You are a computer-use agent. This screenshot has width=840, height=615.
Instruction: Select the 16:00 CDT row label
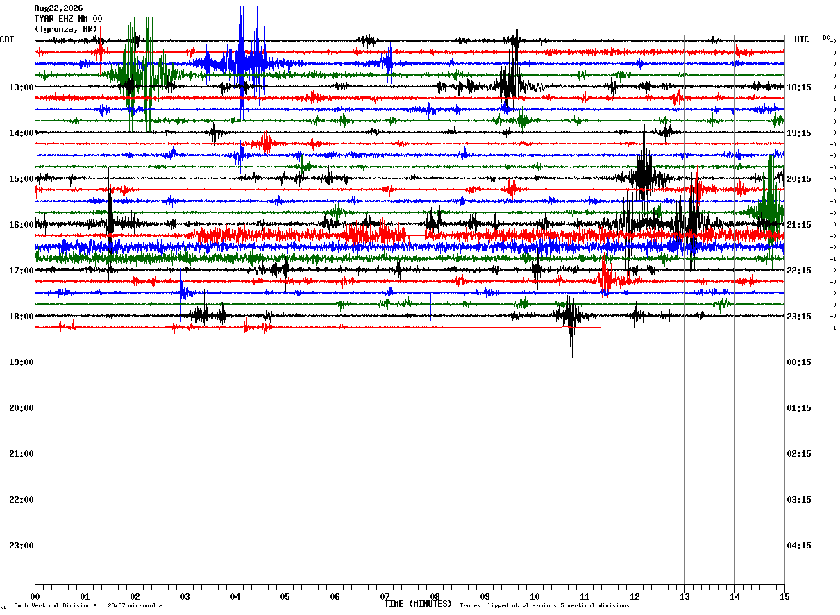pyautogui.click(x=21, y=225)
